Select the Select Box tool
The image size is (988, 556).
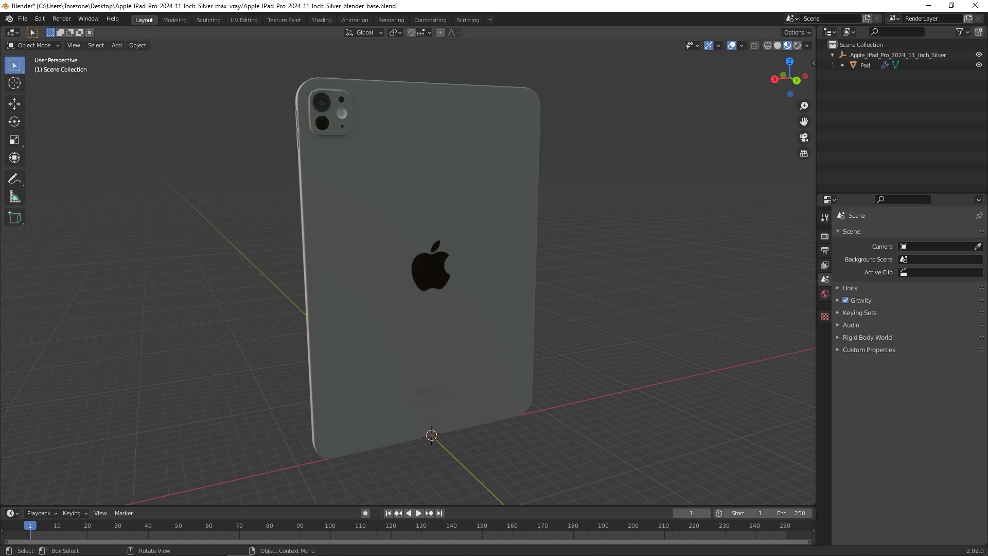tap(14, 65)
